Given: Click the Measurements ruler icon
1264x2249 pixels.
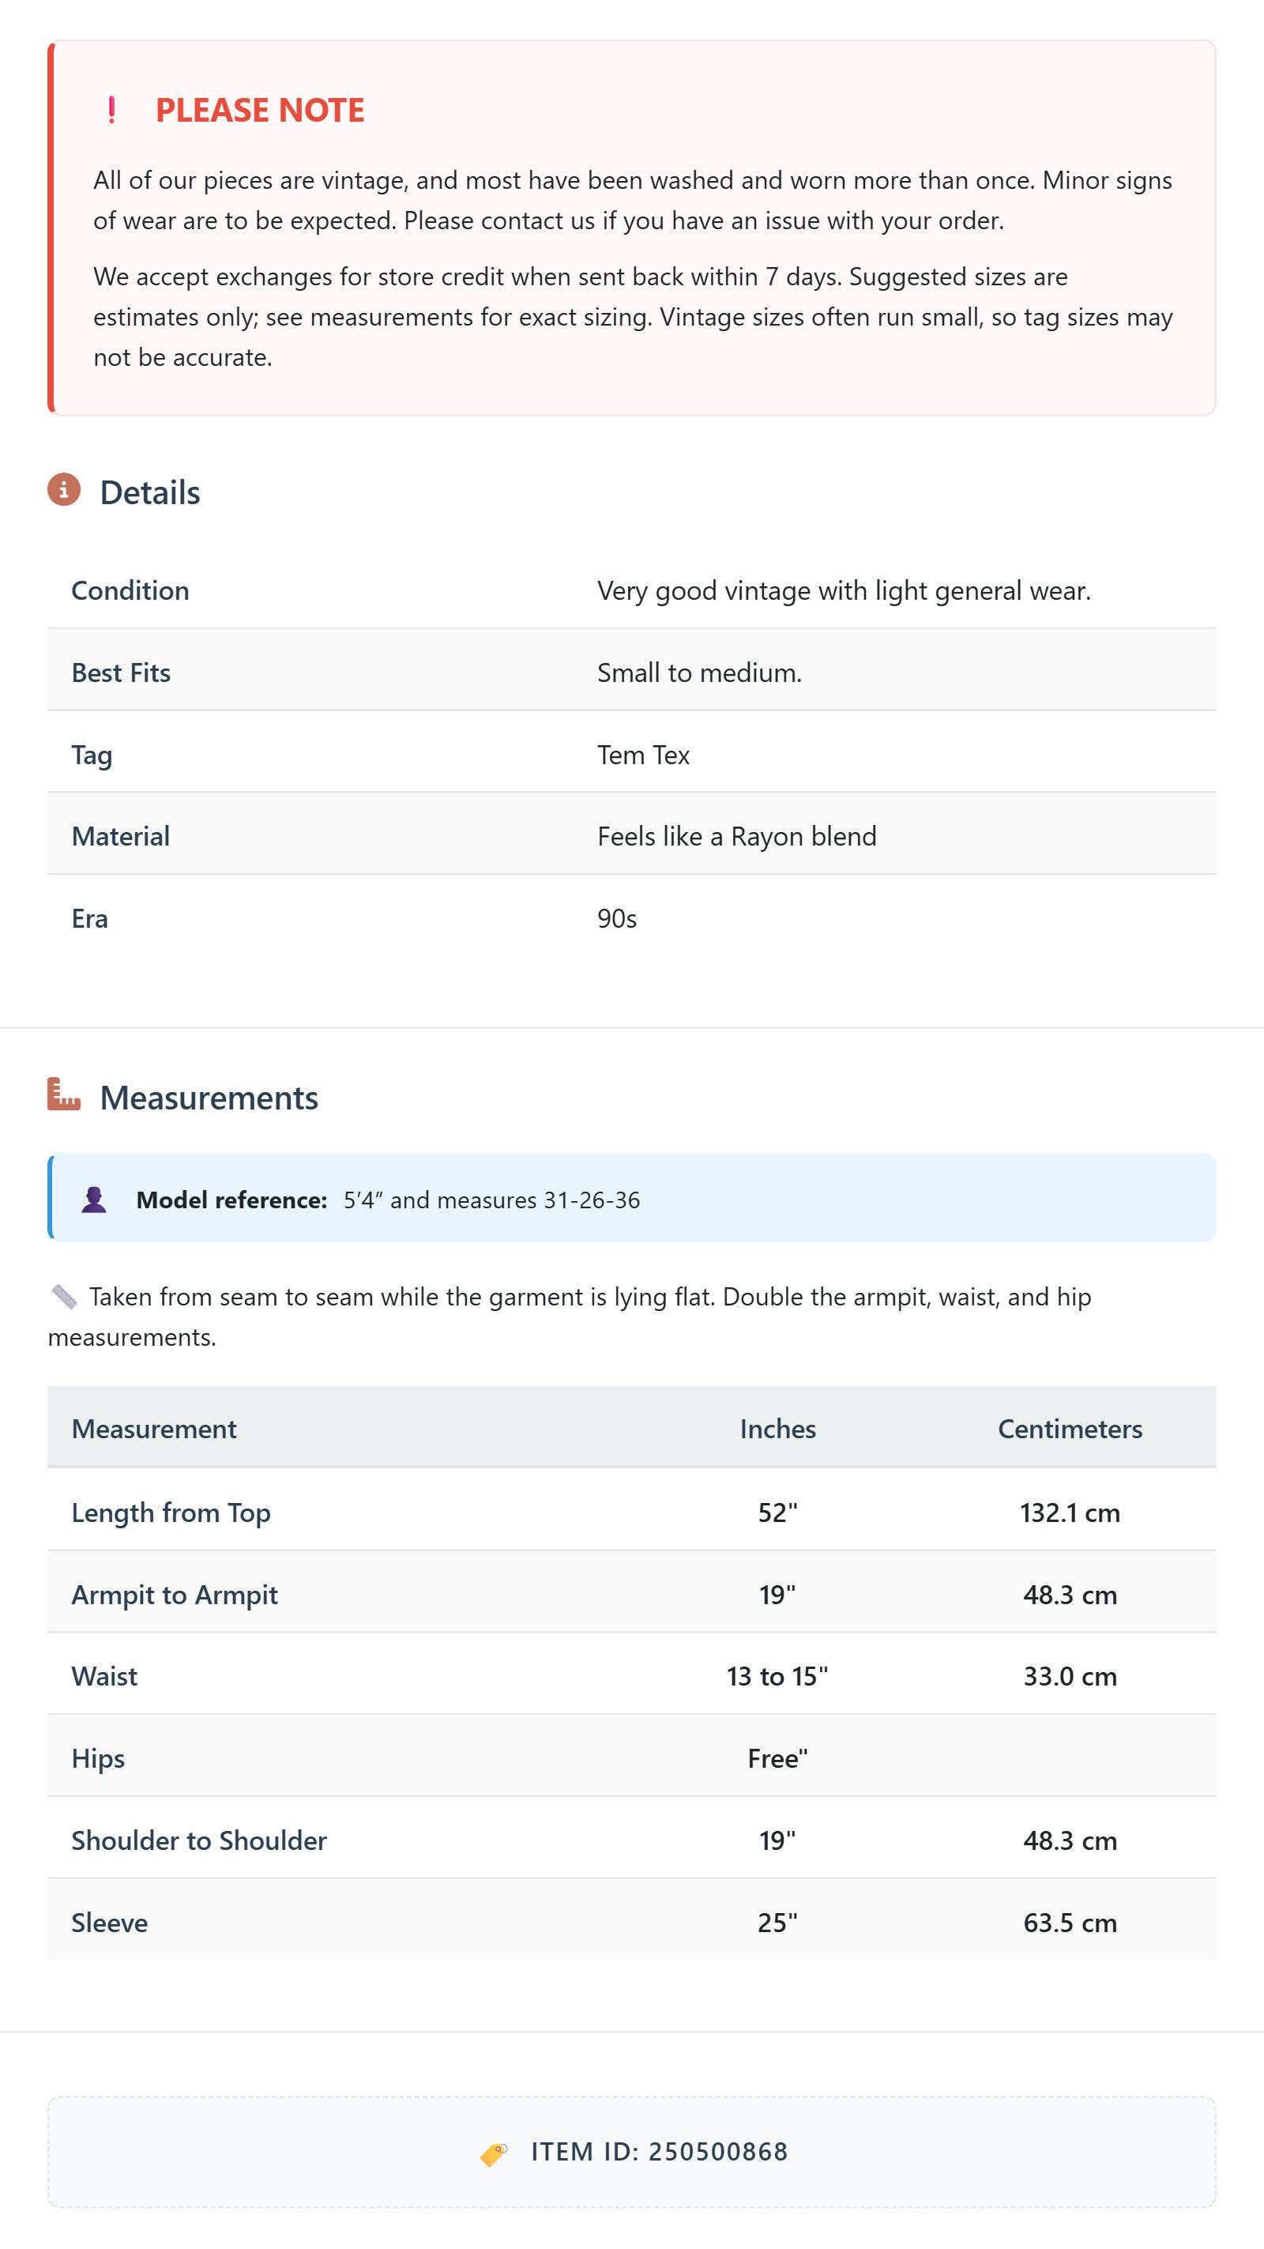Looking at the screenshot, I should pyautogui.click(x=64, y=1094).
